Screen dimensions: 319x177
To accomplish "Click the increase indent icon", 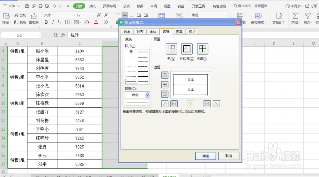I will coord(146,15).
